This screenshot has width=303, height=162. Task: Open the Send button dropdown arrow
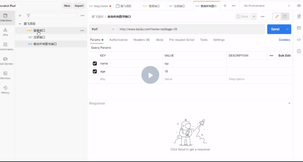coord(287,29)
